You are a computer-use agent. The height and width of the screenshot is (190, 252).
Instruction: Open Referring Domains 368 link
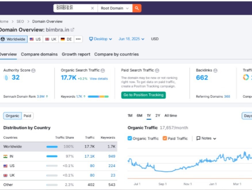(227, 96)
